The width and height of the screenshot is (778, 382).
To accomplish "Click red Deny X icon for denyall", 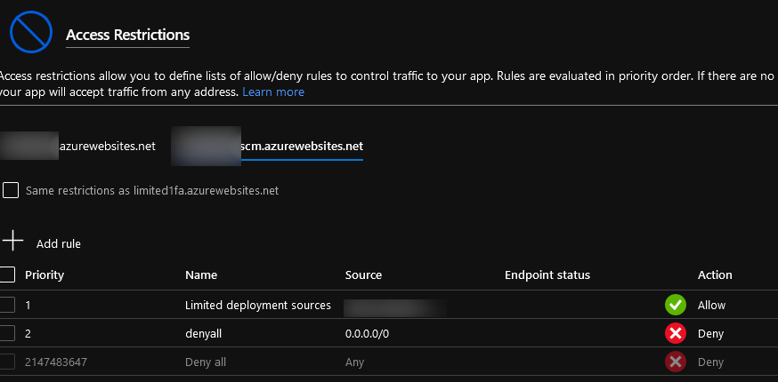I will 675,334.
